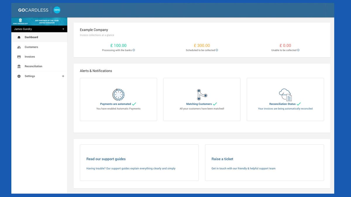
Task: Click the Payments are automated clock icon
Action: pos(118,95)
